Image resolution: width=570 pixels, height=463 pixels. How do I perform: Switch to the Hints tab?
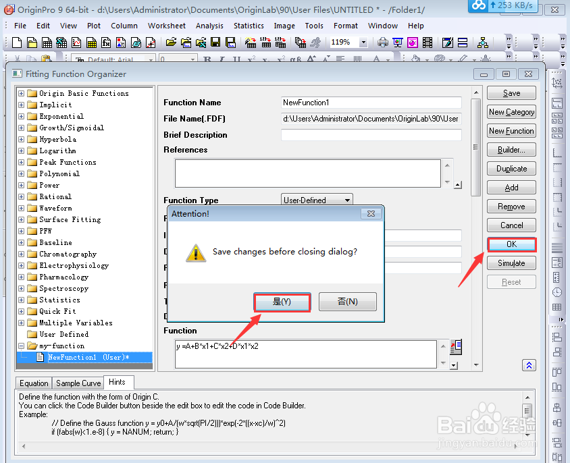point(117,382)
